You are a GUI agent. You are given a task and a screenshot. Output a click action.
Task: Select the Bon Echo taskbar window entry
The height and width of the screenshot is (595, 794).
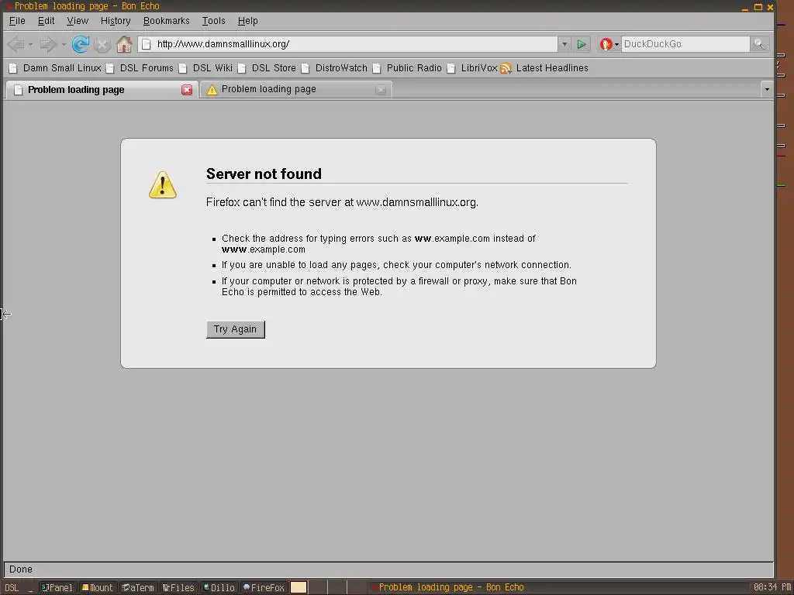point(448,587)
